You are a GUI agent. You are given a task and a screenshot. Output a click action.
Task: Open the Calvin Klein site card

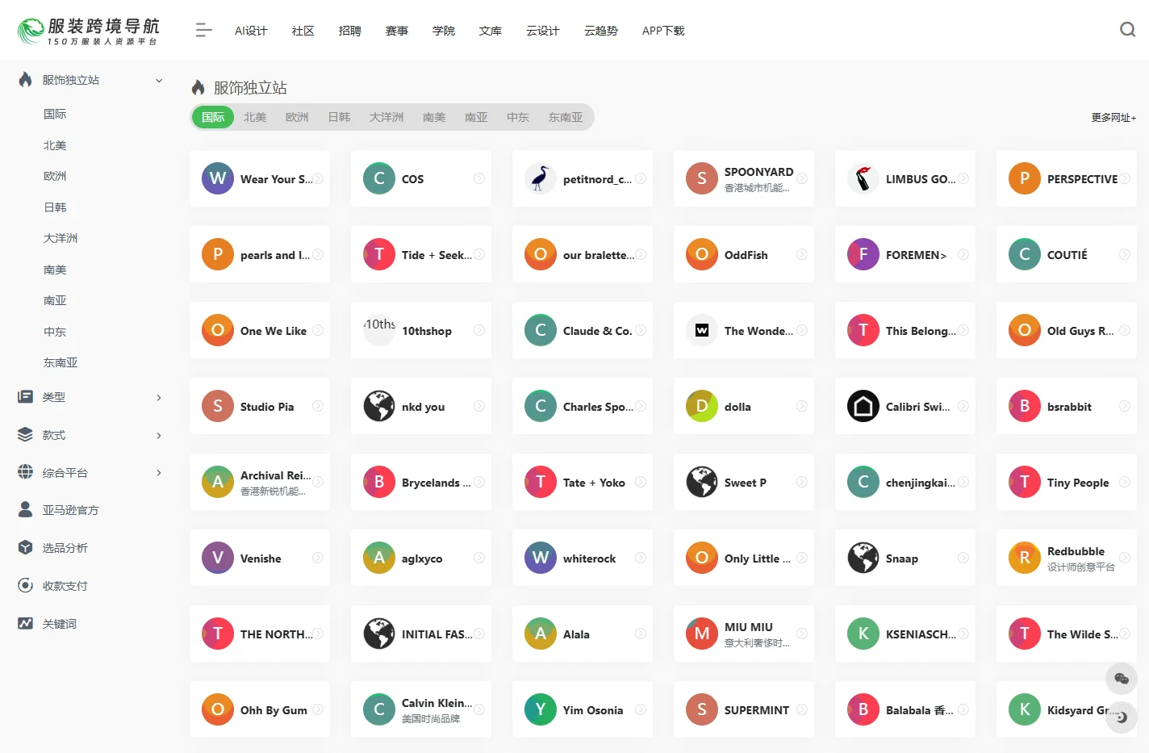421,709
